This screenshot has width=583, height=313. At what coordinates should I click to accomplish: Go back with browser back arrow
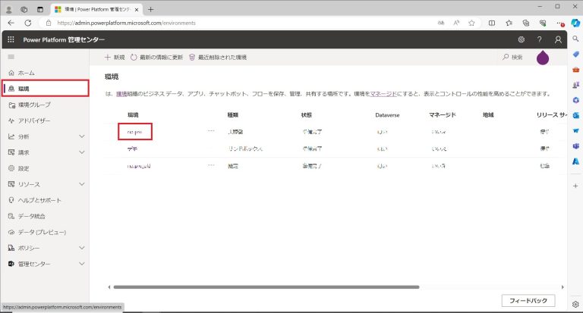(11, 23)
